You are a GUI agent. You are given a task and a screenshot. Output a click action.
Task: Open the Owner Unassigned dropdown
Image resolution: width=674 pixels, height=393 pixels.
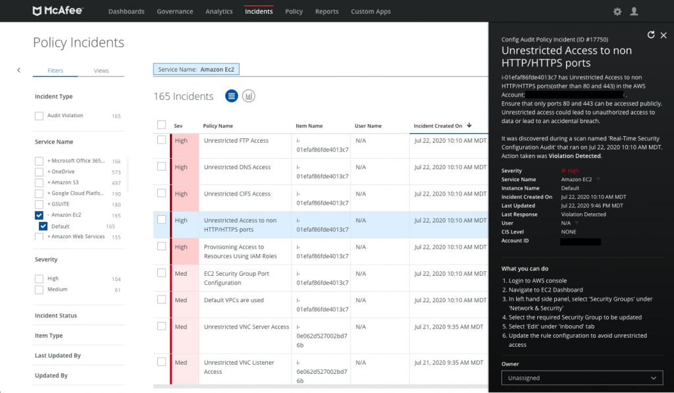[x=582, y=378]
